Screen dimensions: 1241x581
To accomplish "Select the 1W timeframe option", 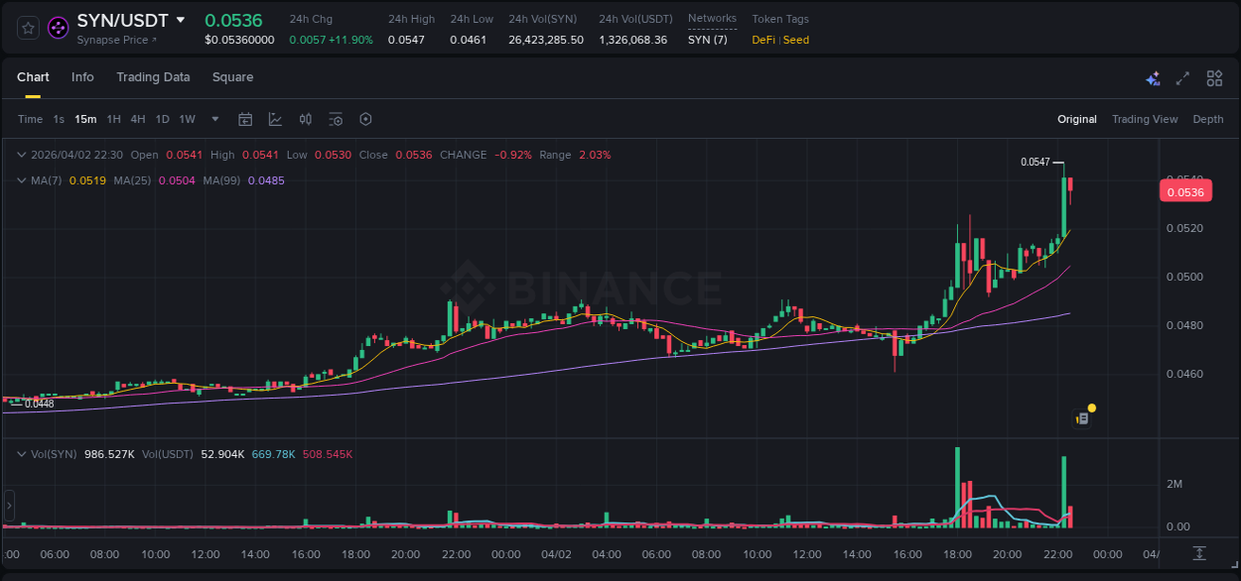I will [187, 119].
